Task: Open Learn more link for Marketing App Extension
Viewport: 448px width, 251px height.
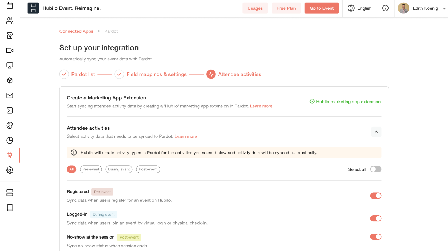Action: pyautogui.click(x=261, y=106)
